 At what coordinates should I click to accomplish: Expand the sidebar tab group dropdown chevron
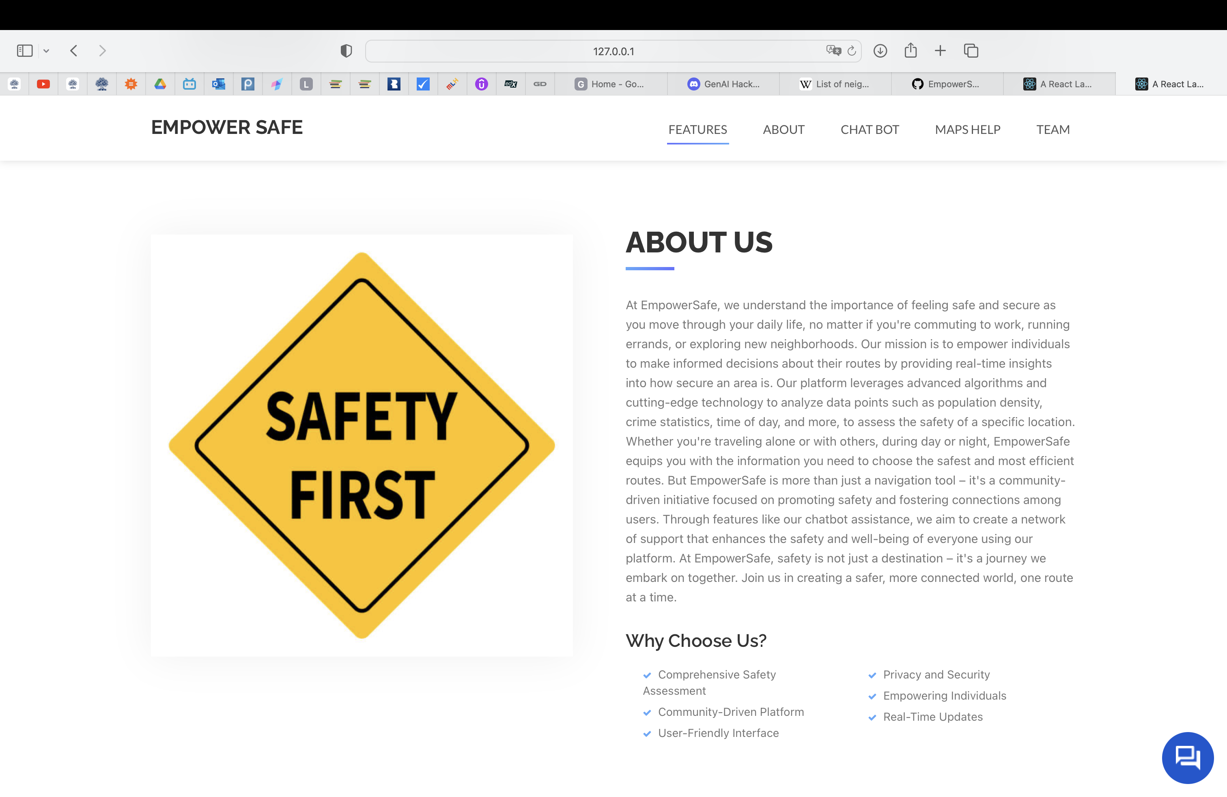[46, 50]
